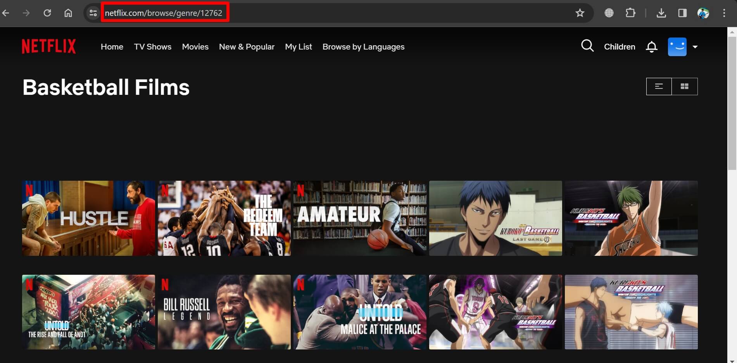Open the Chrome profile avatar

click(x=703, y=13)
